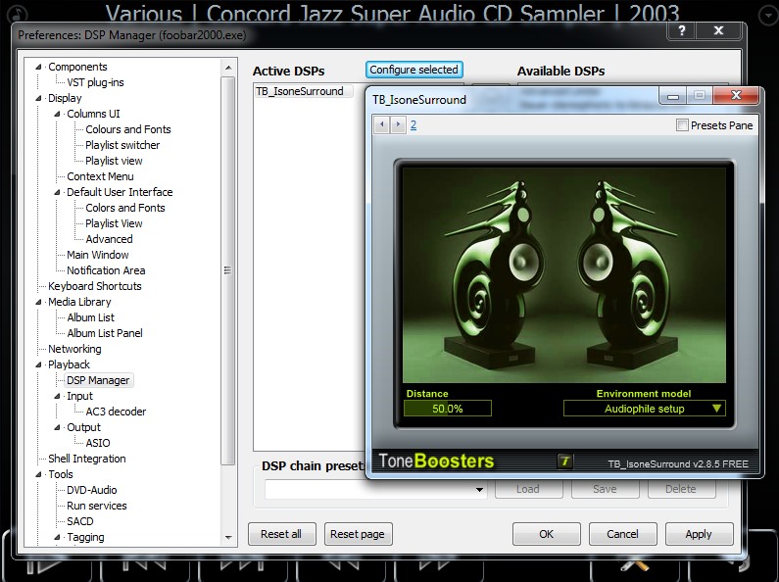Open the Run services page
The height and width of the screenshot is (582, 779).
point(97,506)
